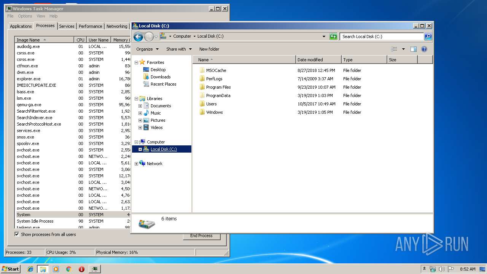Sort files by Date modified column
Screen dimensions: 487x274
point(318,60)
